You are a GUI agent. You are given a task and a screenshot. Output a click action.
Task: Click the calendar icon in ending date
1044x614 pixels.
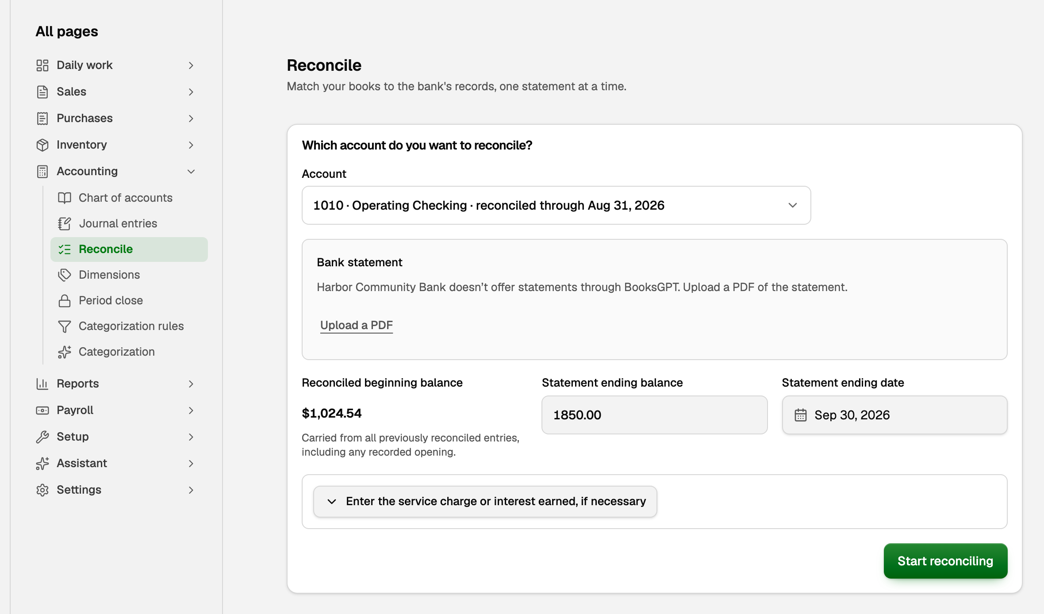click(801, 415)
